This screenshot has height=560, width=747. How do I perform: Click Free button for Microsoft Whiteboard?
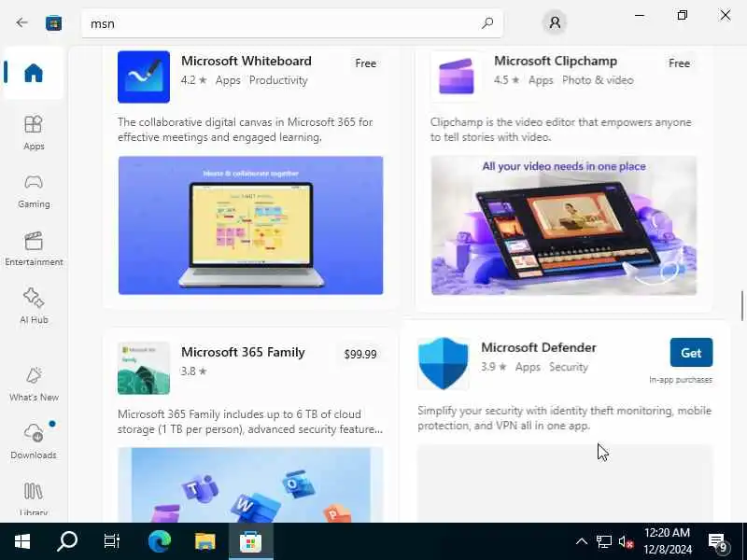click(x=365, y=63)
